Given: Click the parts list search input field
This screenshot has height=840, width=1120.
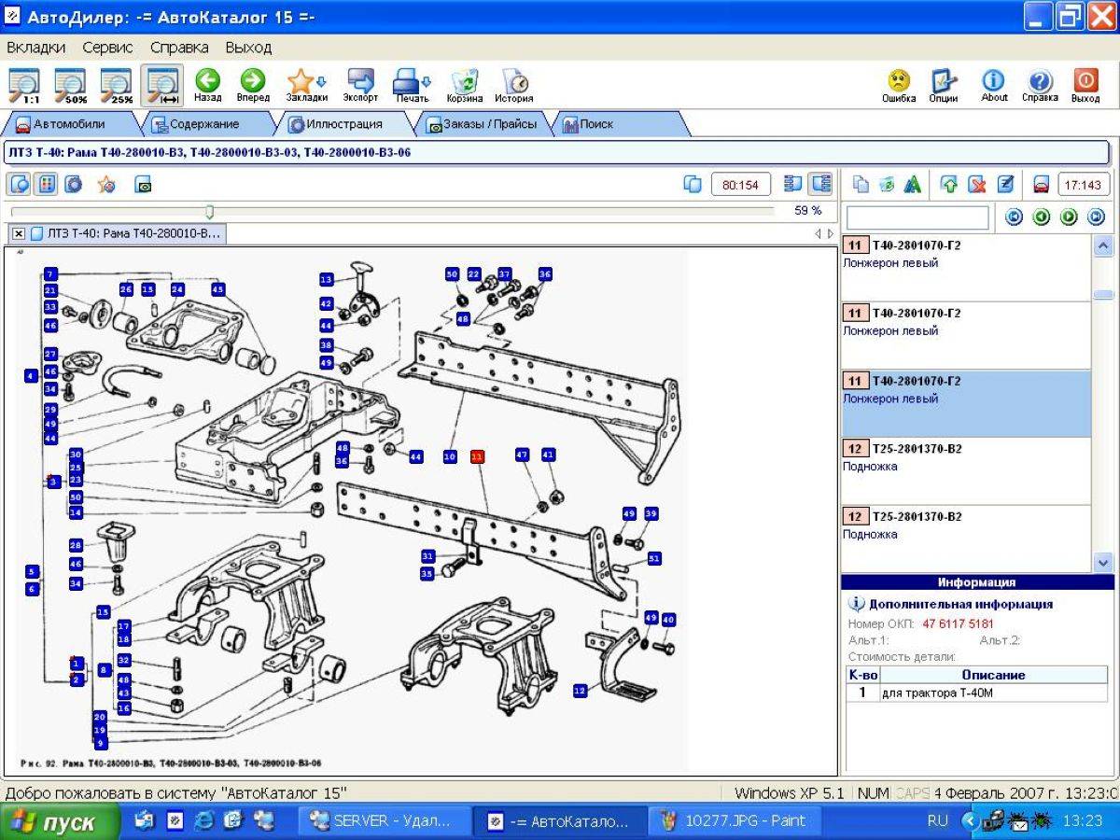Looking at the screenshot, I should pyautogui.click(x=917, y=217).
